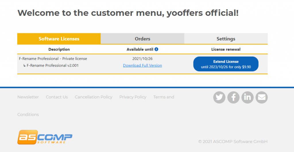The height and width of the screenshot is (152, 294).
Task: Switch to the Orders tab
Action: point(142,39)
